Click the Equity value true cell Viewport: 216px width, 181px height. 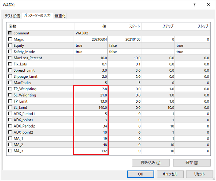click(x=91, y=45)
